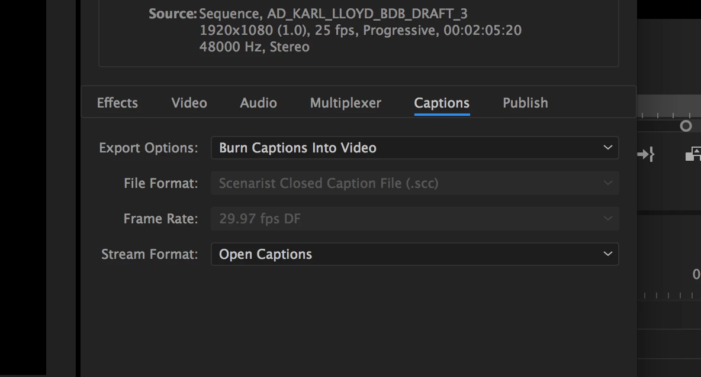
Task: Open the Export Options dropdown
Action: pos(414,148)
